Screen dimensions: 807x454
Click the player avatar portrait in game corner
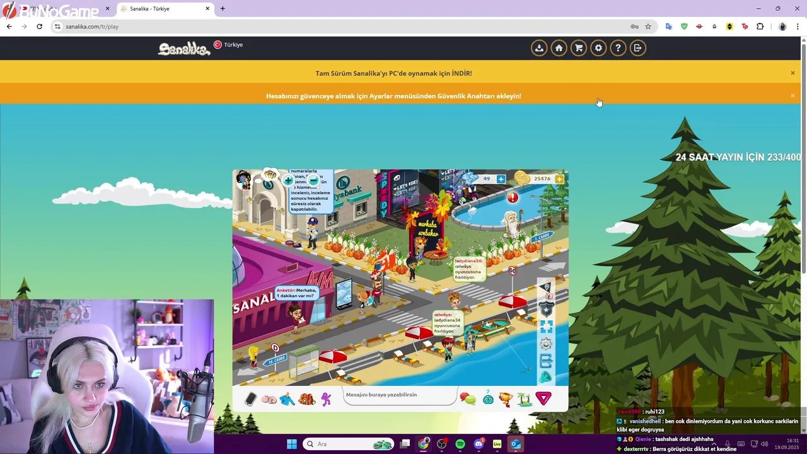[243, 180]
